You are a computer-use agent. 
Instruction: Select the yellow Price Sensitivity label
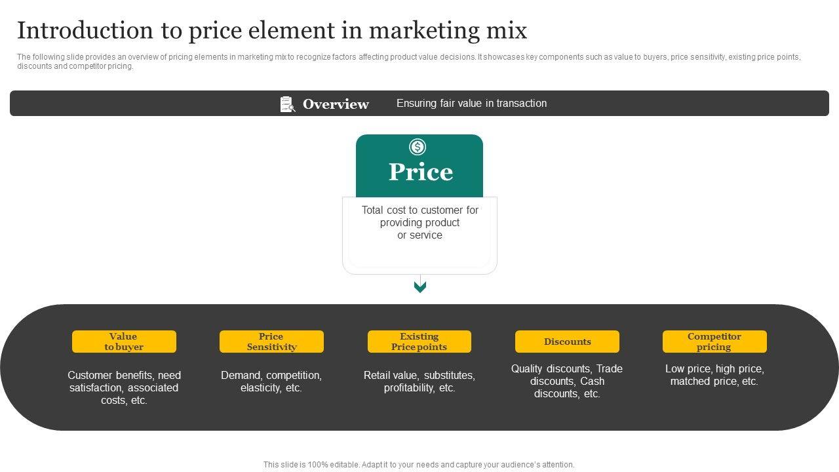[271, 342]
